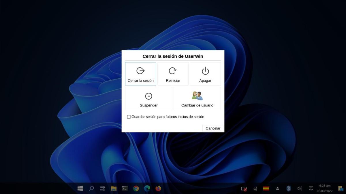Launch Firefox from the taskbar
The width and height of the screenshot is (346, 194).
pyautogui.click(x=158, y=189)
